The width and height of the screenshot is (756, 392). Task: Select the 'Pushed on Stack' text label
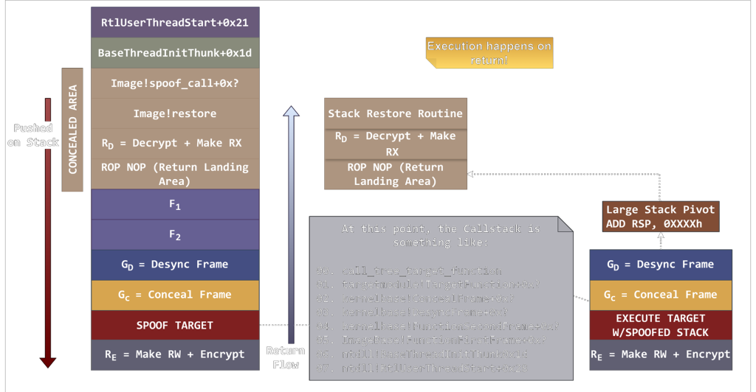click(33, 136)
